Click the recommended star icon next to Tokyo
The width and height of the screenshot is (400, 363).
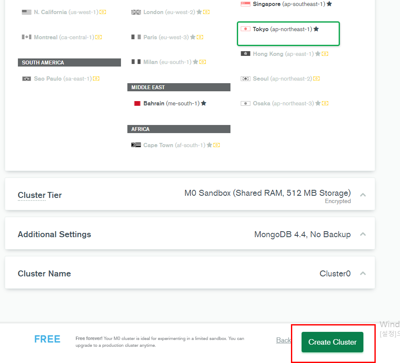pyautogui.click(x=316, y=29)
